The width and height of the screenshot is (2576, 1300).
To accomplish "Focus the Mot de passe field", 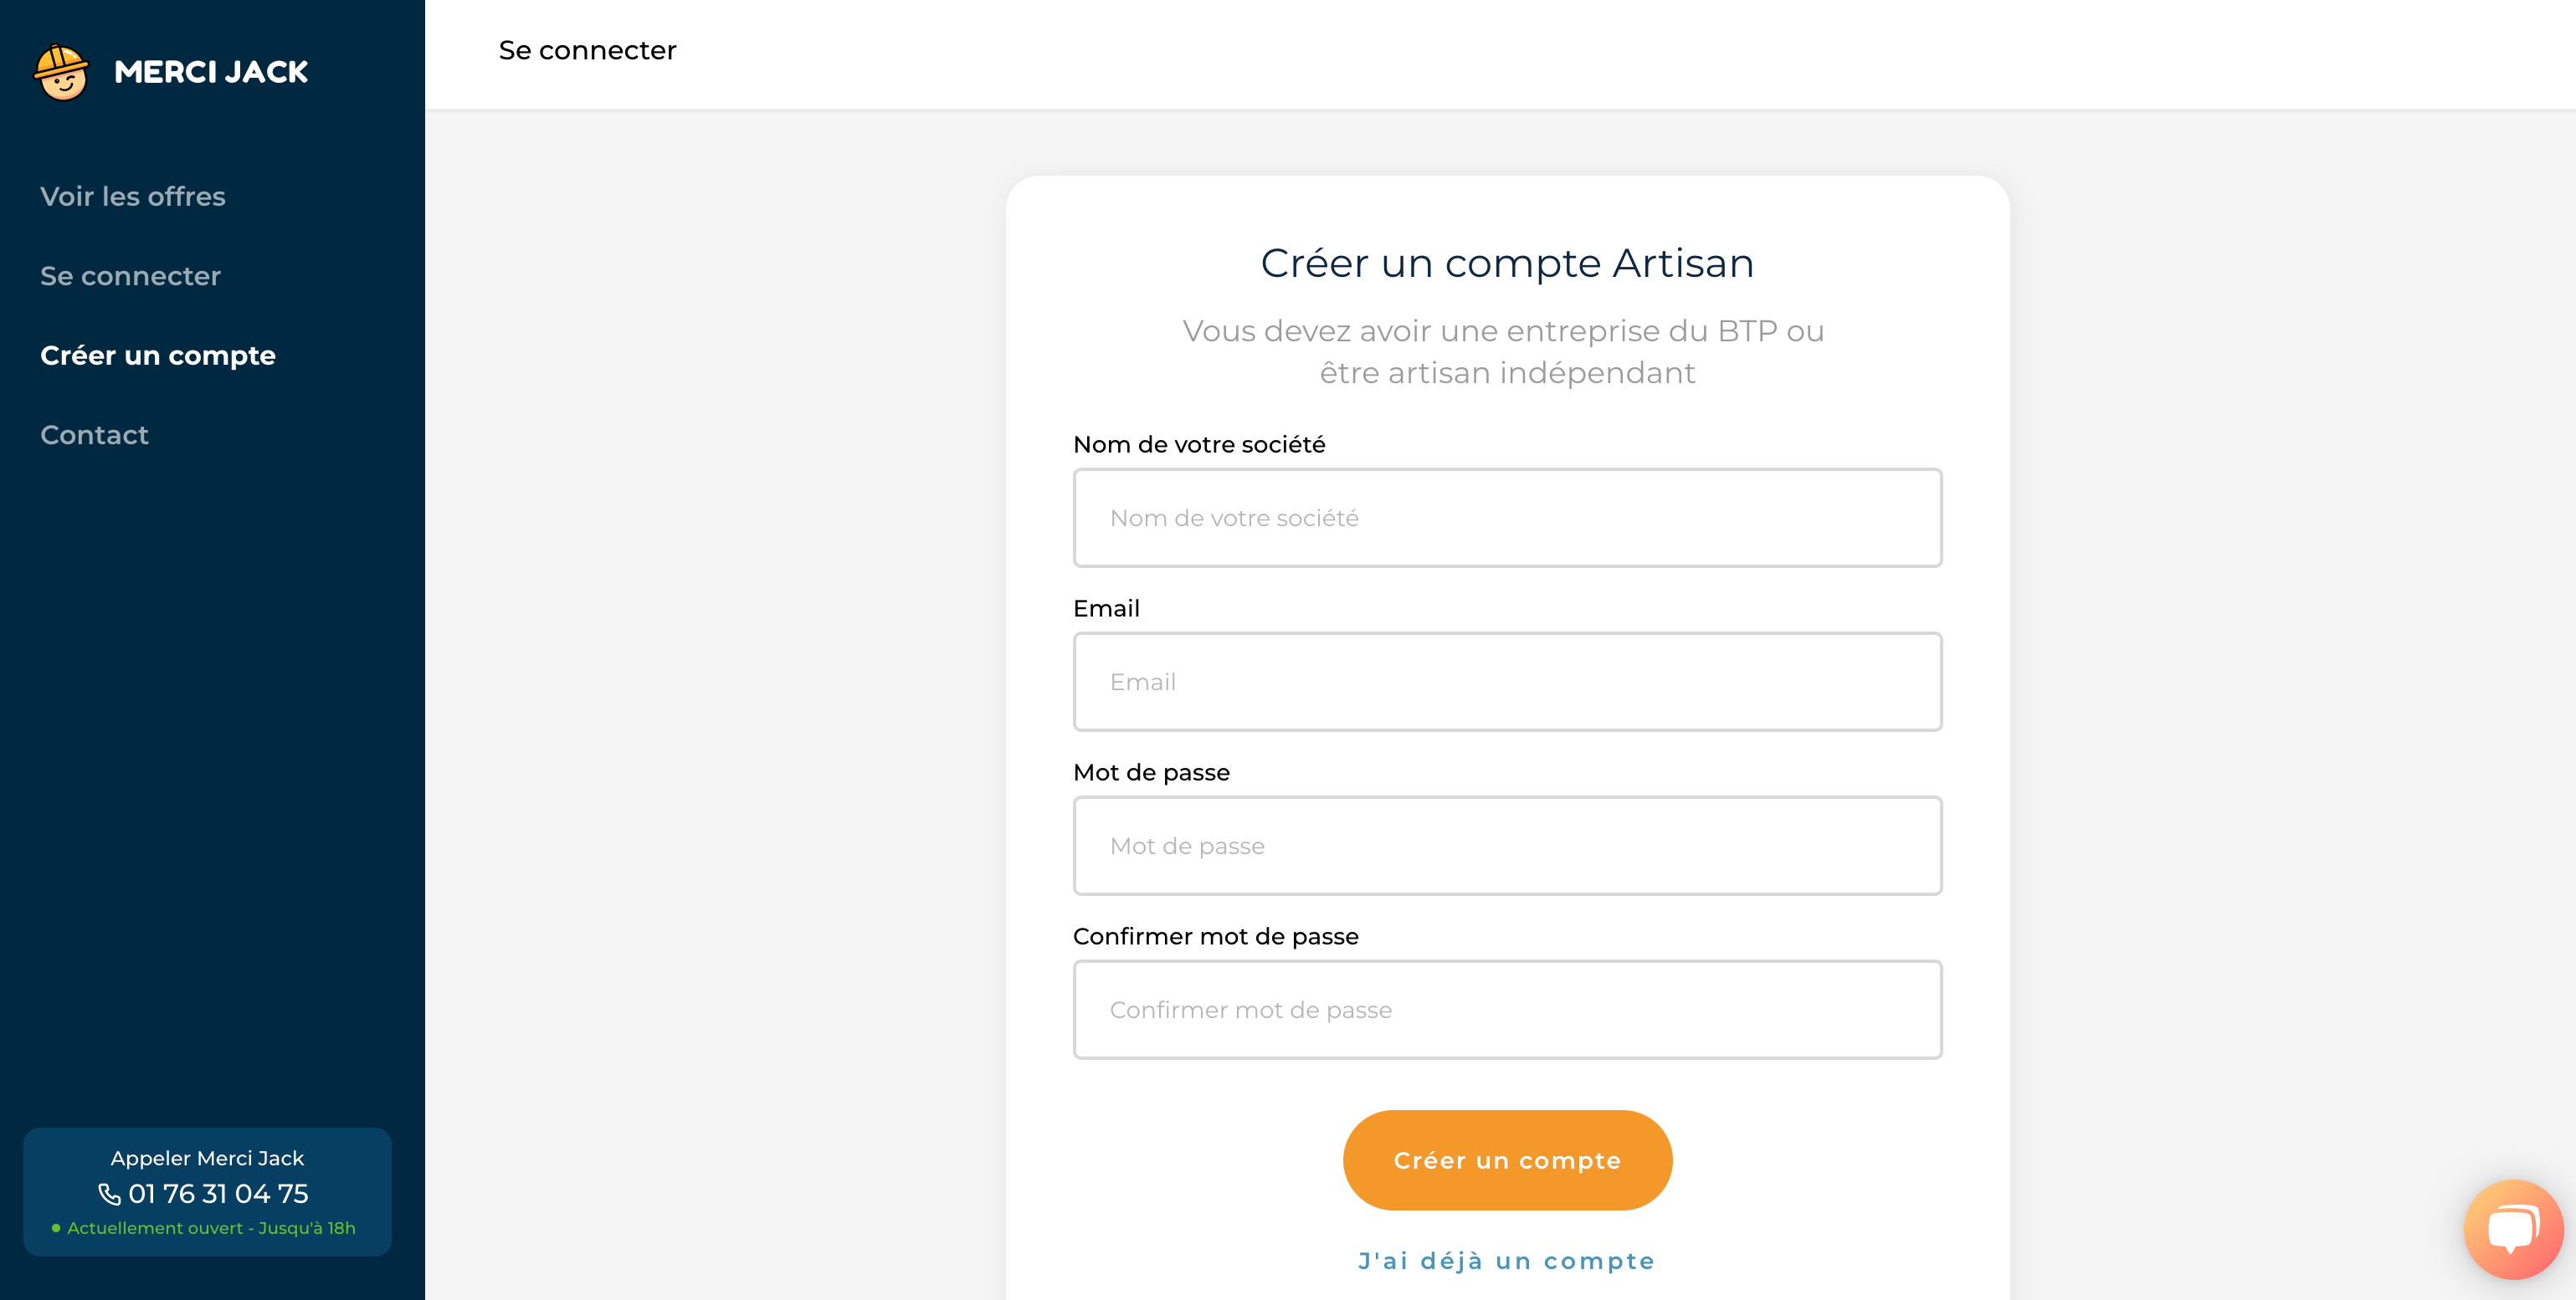I will pos(1507,846).
